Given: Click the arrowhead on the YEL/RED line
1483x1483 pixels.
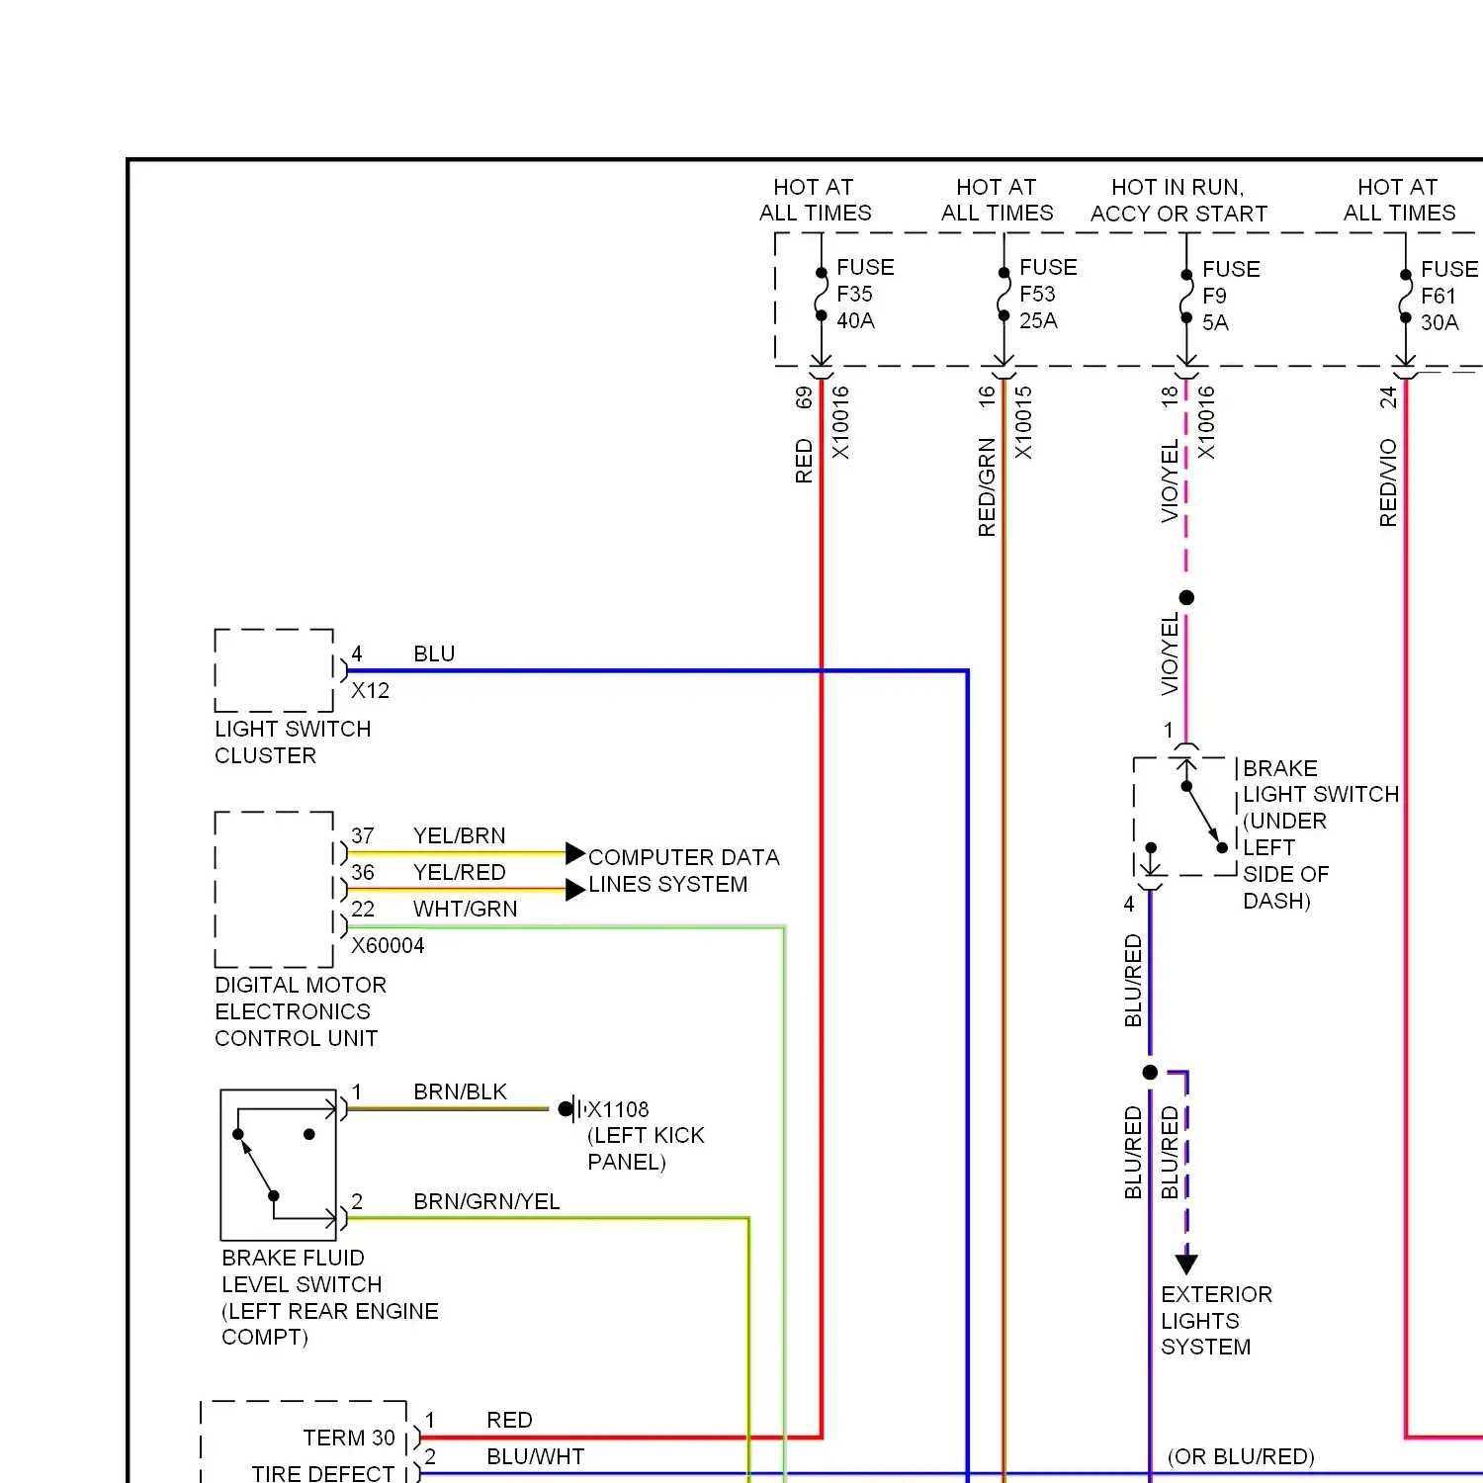Looking at the screenshot, I should pos(575,890).
